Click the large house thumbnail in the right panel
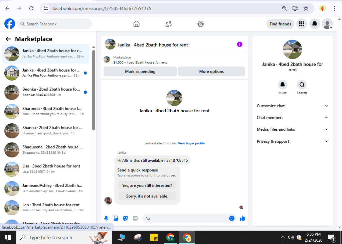The height and width of the screenshot is (244, 342). [292, 49]
